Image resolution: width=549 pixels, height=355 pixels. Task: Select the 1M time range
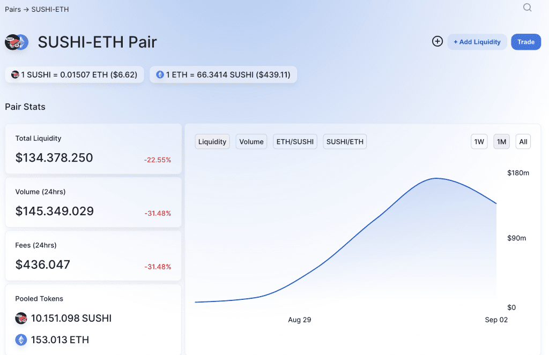[x=501, y=142]
